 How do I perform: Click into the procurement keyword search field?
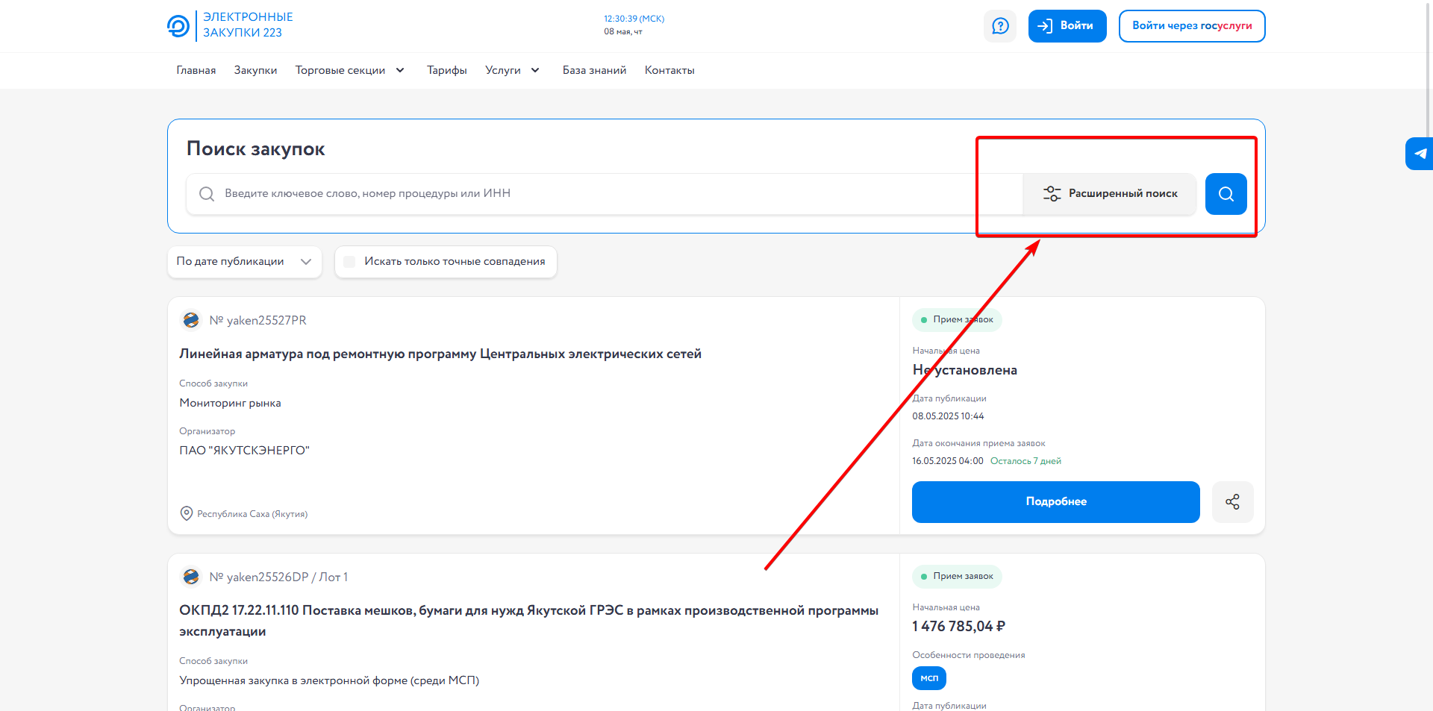point(605,194)
